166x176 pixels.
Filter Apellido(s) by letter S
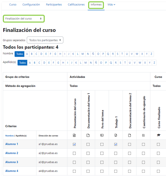coord(120,63)
